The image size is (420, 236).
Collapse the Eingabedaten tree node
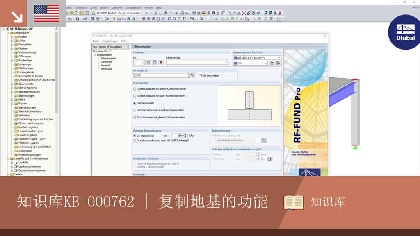coord(95,55)
